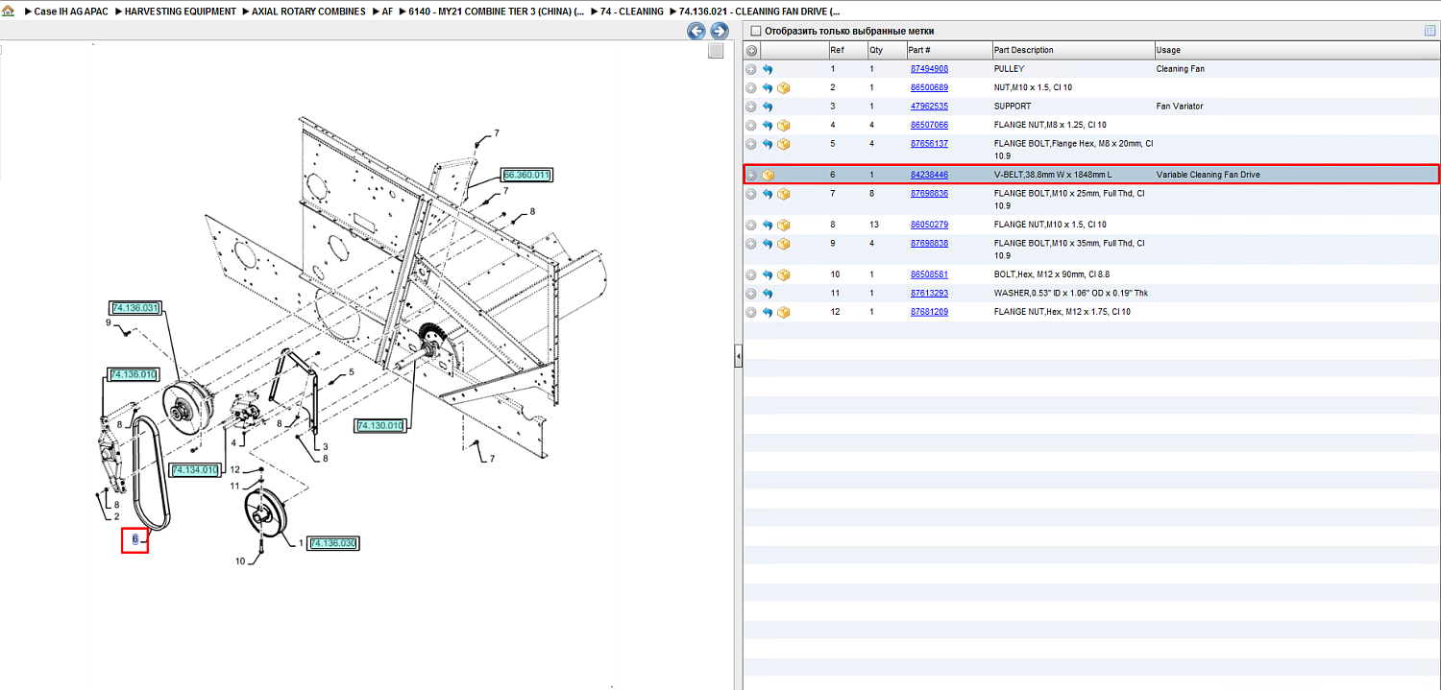Click the yellow box icon for V-BELT row
The image size is (1441, 690).
(x=768, y=176)
